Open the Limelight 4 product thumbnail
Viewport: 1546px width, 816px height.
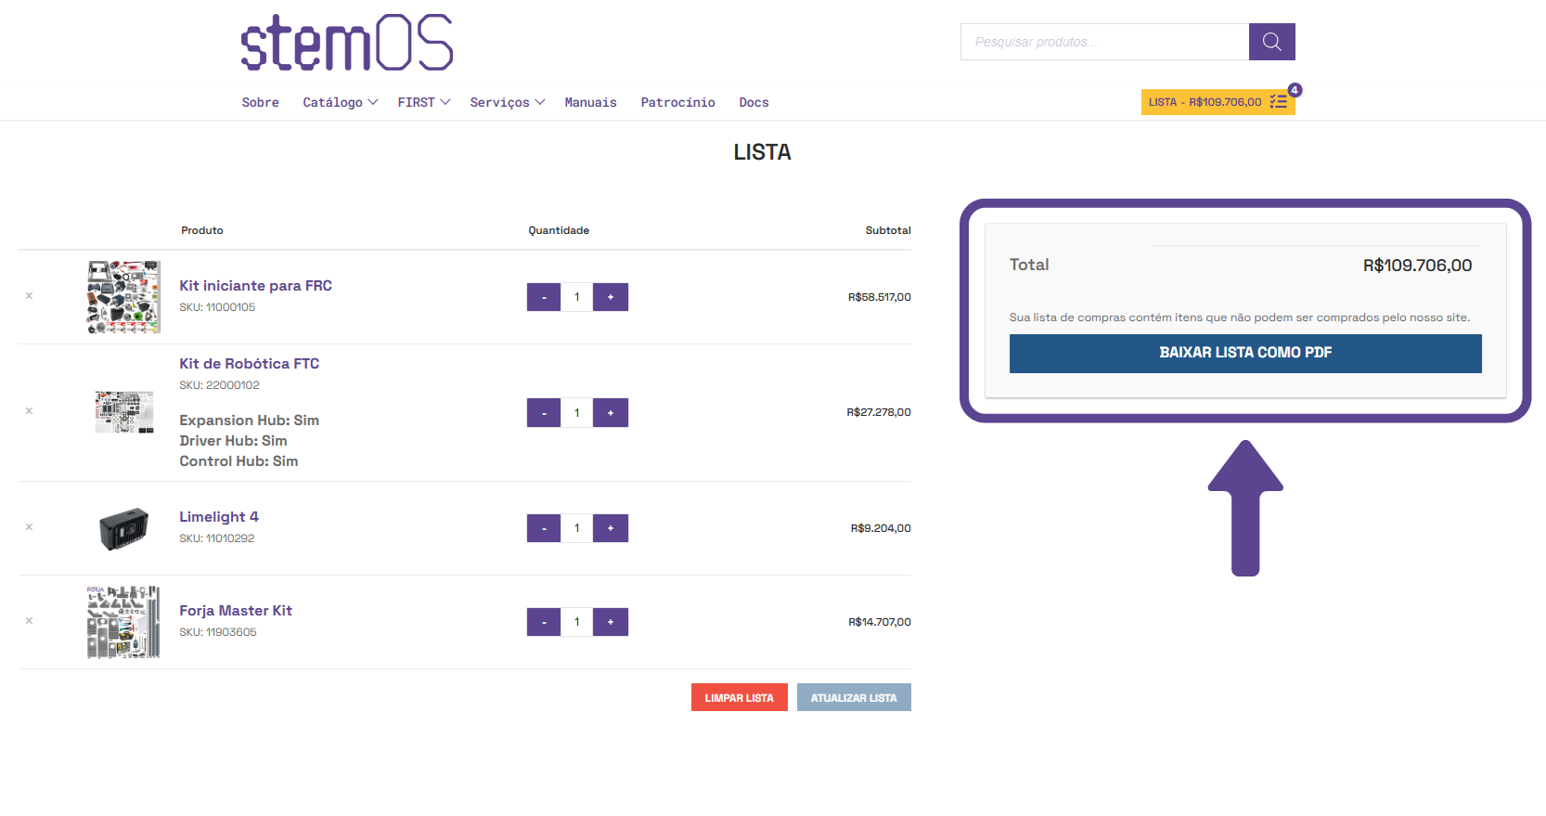click(123, 528)
